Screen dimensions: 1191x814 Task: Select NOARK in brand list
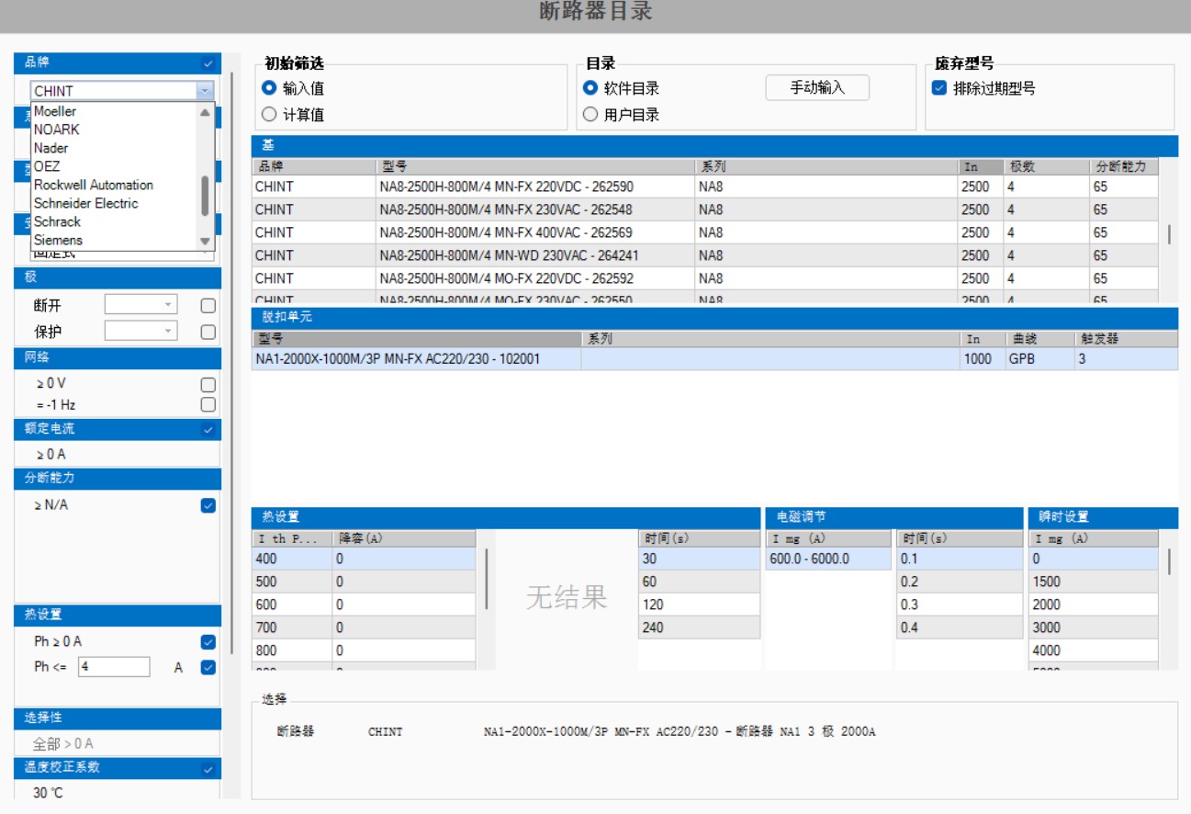pyautogui.click(x=57, y=130)
